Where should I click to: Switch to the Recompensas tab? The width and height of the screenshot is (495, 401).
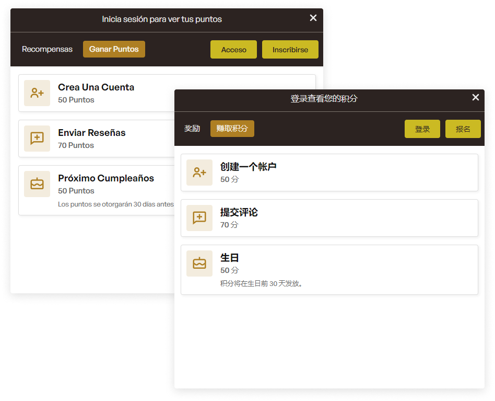pyautogui.click(x=47, y=49)
